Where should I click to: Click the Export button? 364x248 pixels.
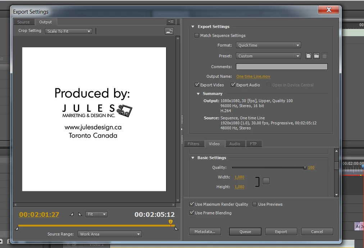pyautogui.click(x=281, y=232)
